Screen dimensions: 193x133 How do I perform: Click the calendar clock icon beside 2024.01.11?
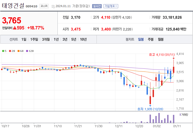point(53,6)
